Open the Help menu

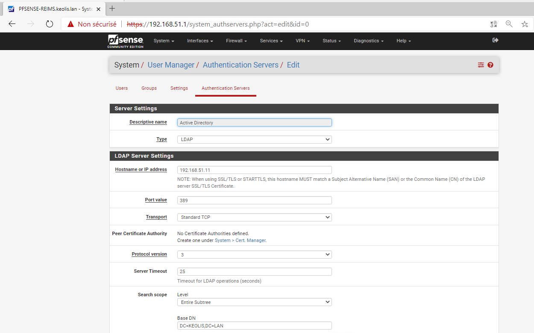(x=404, y=41)
